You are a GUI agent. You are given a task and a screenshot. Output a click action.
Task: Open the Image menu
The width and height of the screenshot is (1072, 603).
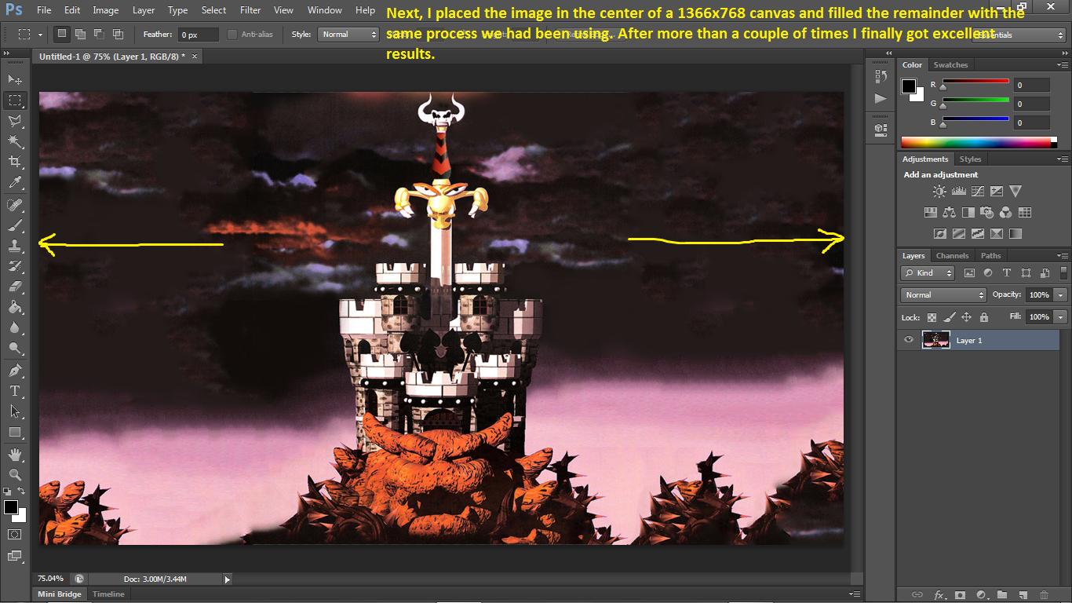tap(106, 10)
